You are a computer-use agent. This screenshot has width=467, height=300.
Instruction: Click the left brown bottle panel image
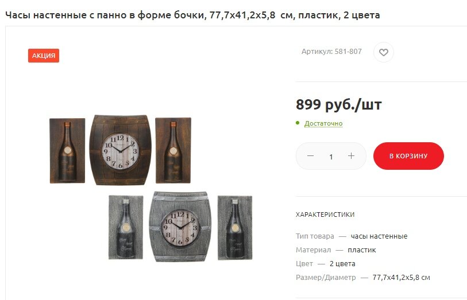point(67,151)
